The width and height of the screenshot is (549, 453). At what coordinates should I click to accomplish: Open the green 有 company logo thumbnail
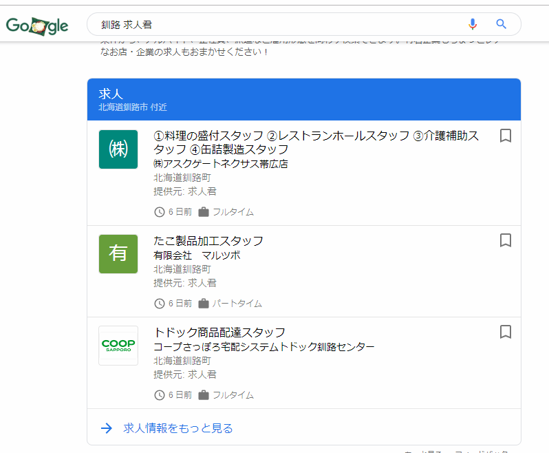click(118, 254)
